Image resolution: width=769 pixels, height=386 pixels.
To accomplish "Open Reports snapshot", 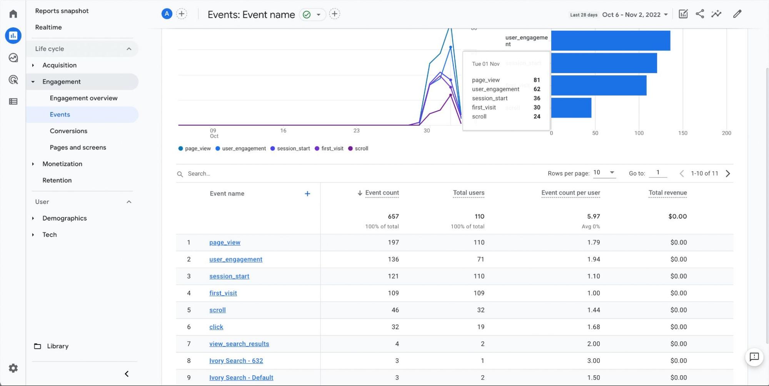I will (62, 11).
